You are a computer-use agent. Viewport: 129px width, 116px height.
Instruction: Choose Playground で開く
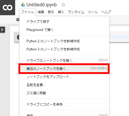pyautogui.click(x=64, y=30)
